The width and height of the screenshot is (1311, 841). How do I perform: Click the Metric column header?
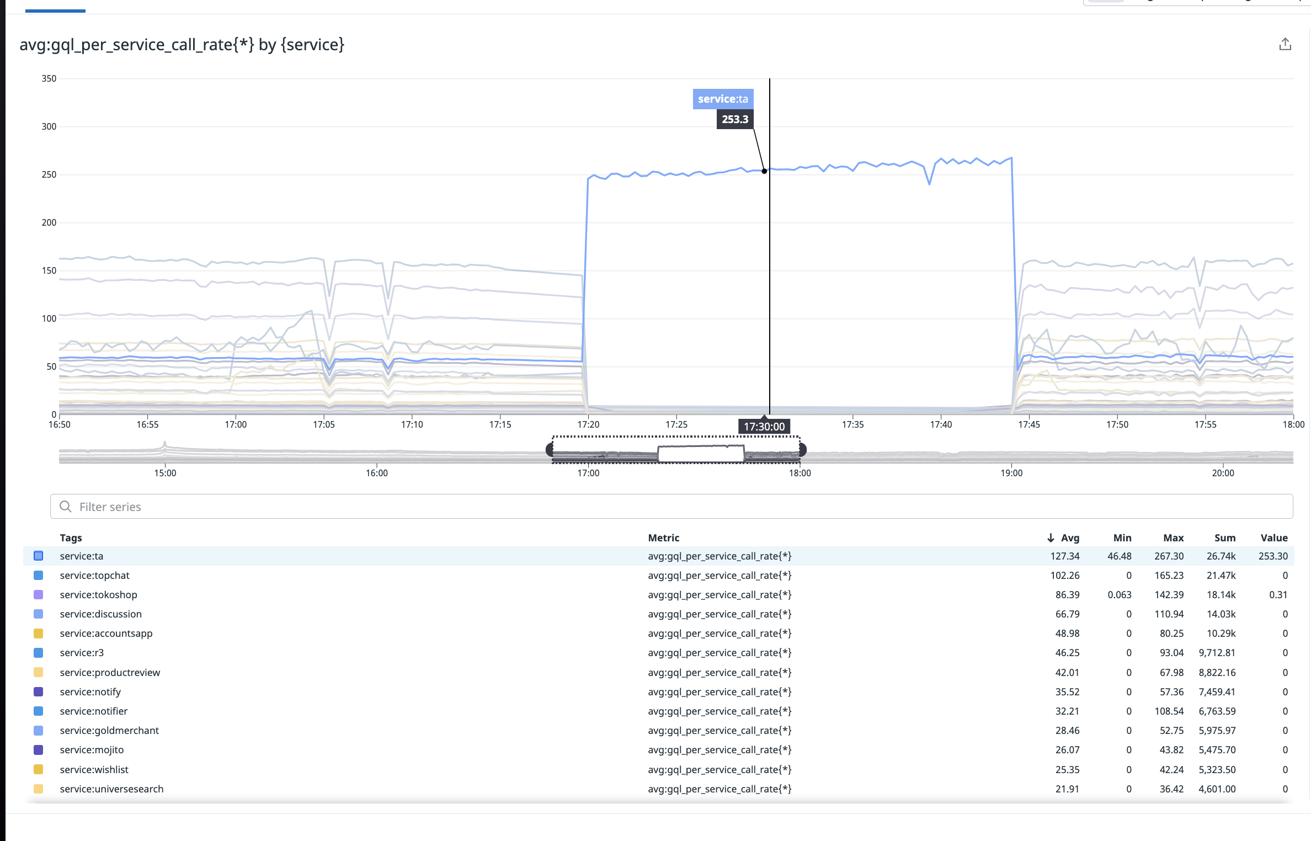coord(664,537)
